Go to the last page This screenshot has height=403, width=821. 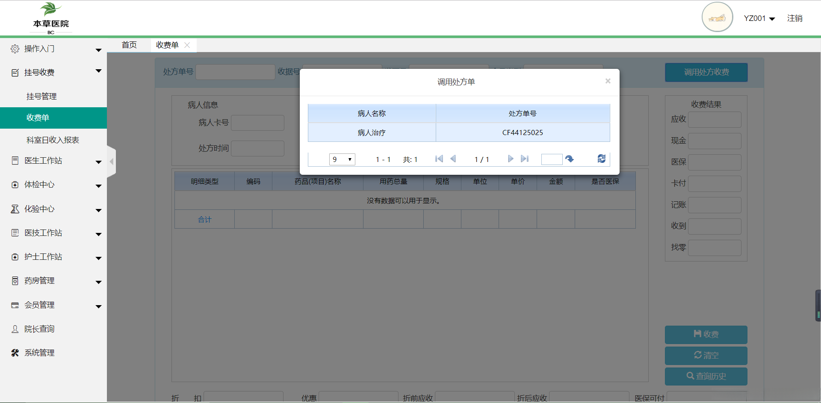(x=525, y=159)
